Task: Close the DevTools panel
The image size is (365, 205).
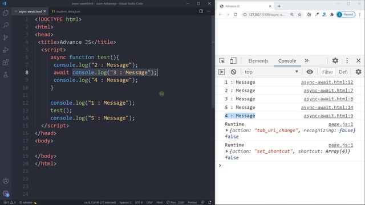Action: click(358, 61)
